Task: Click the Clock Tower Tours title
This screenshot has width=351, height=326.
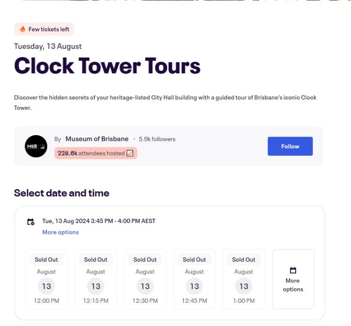Action: (x=107, y=66)
